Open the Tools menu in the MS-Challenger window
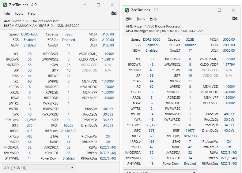 point(141,19)
